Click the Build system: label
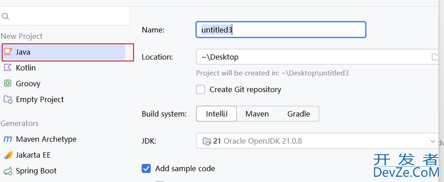 (164, 114)
